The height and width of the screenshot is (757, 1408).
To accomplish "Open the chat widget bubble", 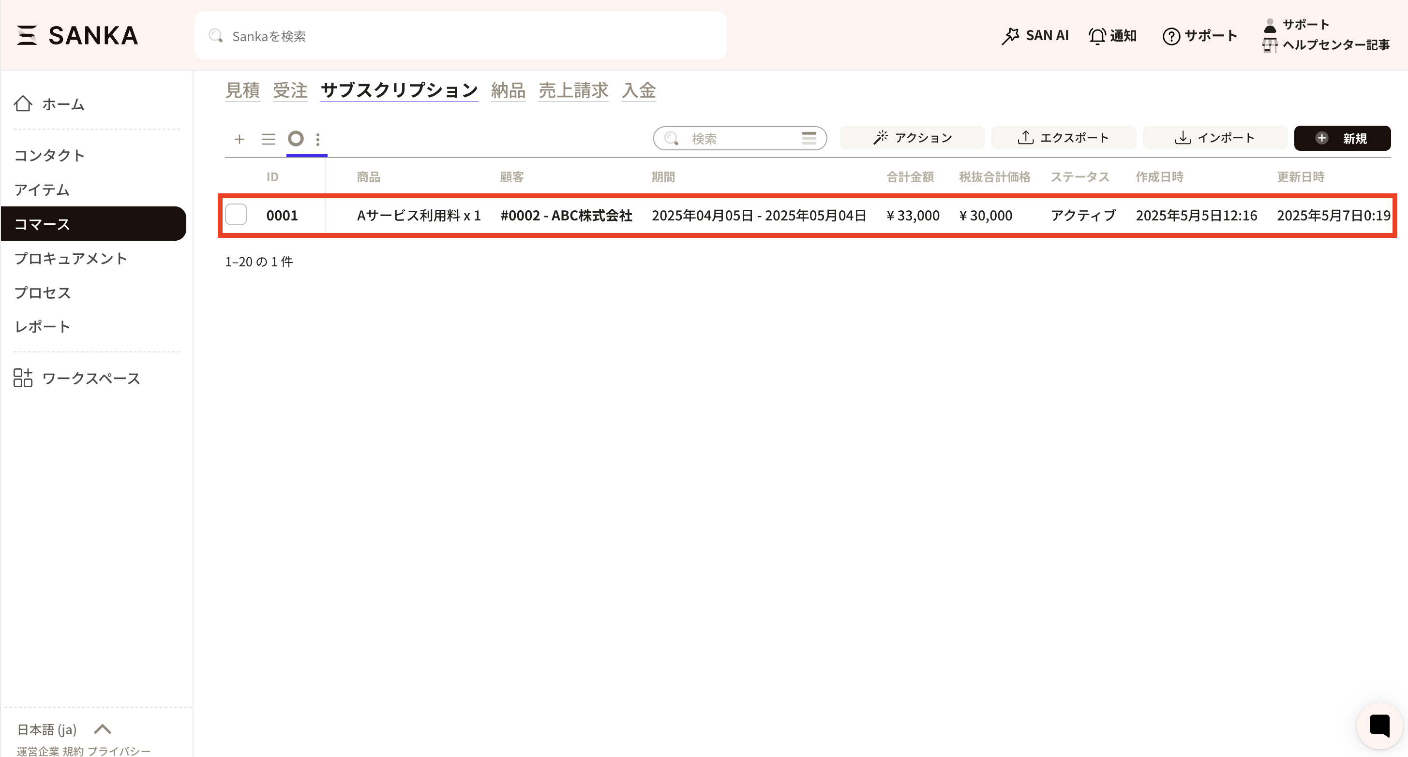I will pos(1379,726).
